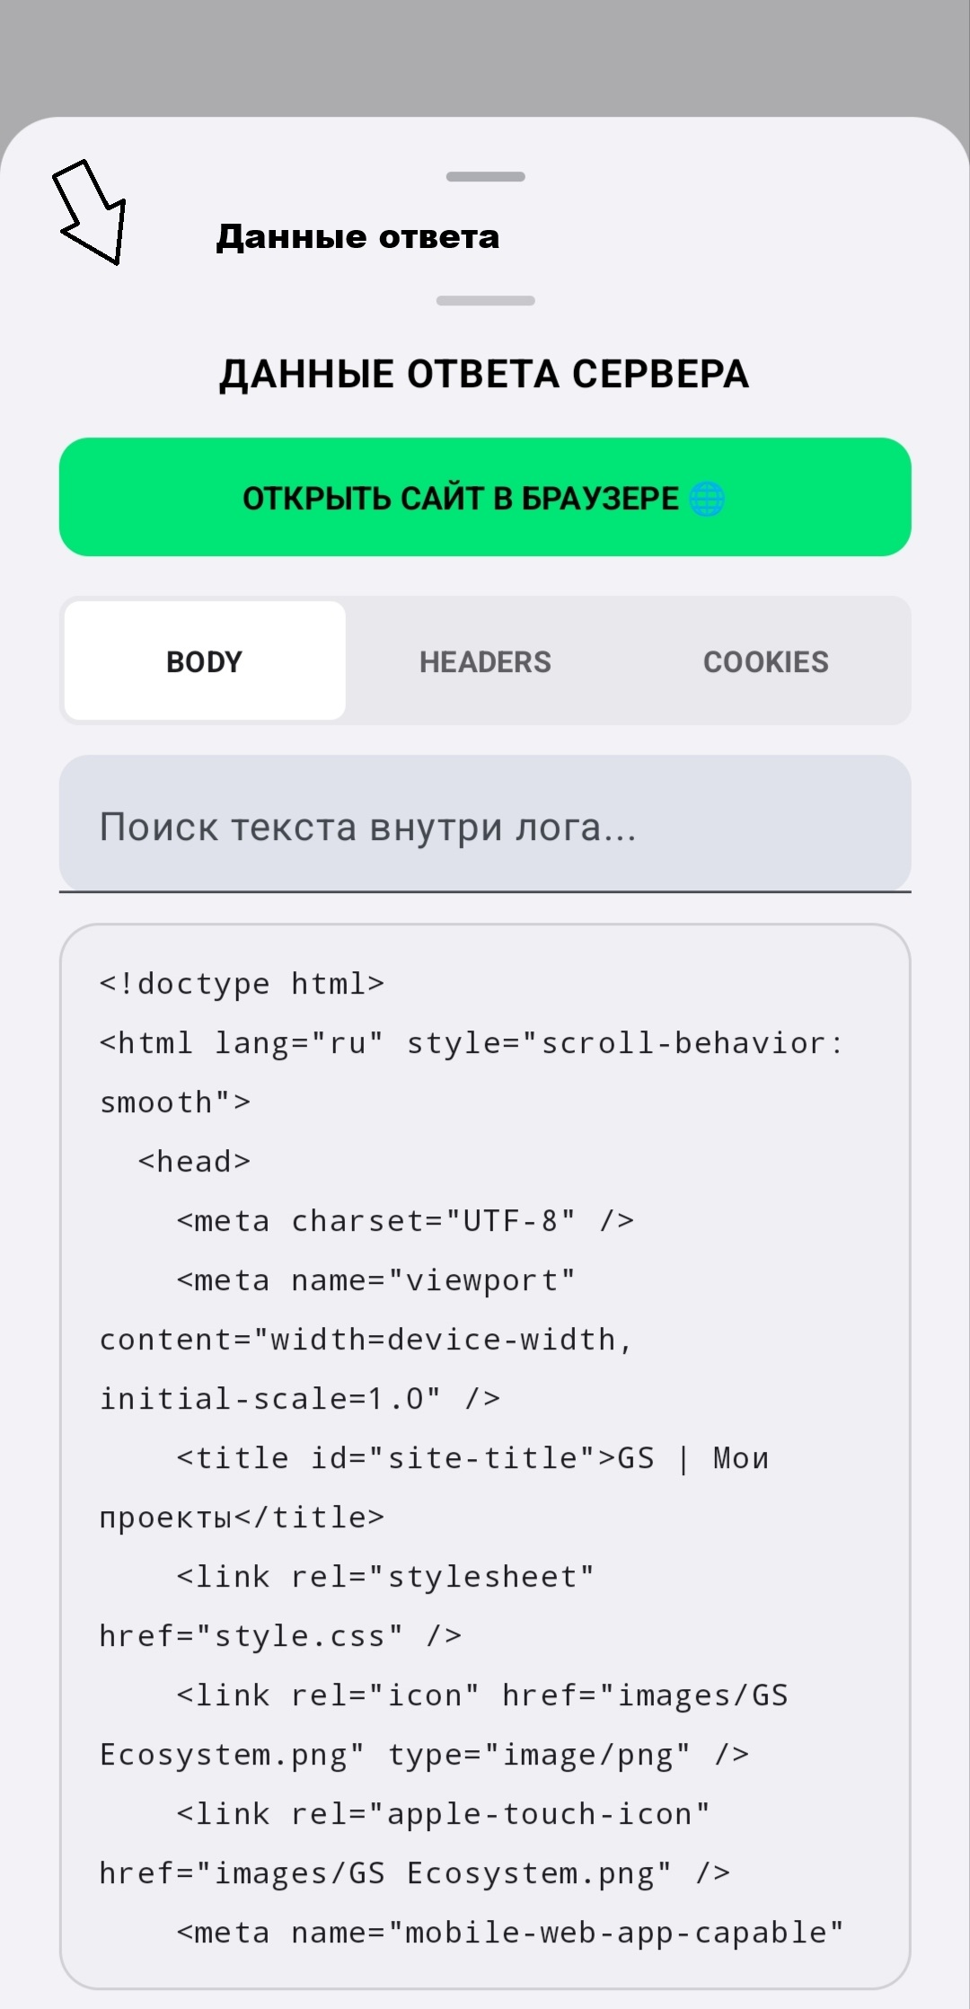Viewport: 970px width, 2009px height.
Task: Tap the drag handle below 'Данные ответа'
Action: pos(485,301)
